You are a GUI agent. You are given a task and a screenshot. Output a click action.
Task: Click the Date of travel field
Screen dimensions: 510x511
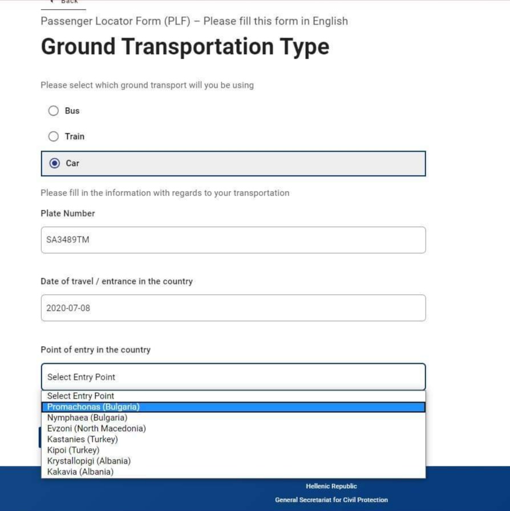click(x=233, y=308)
